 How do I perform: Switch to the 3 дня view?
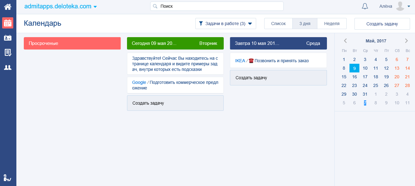[305, 24]
